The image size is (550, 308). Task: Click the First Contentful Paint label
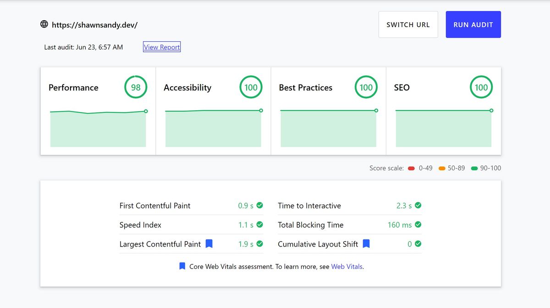(x=155, y=206)
